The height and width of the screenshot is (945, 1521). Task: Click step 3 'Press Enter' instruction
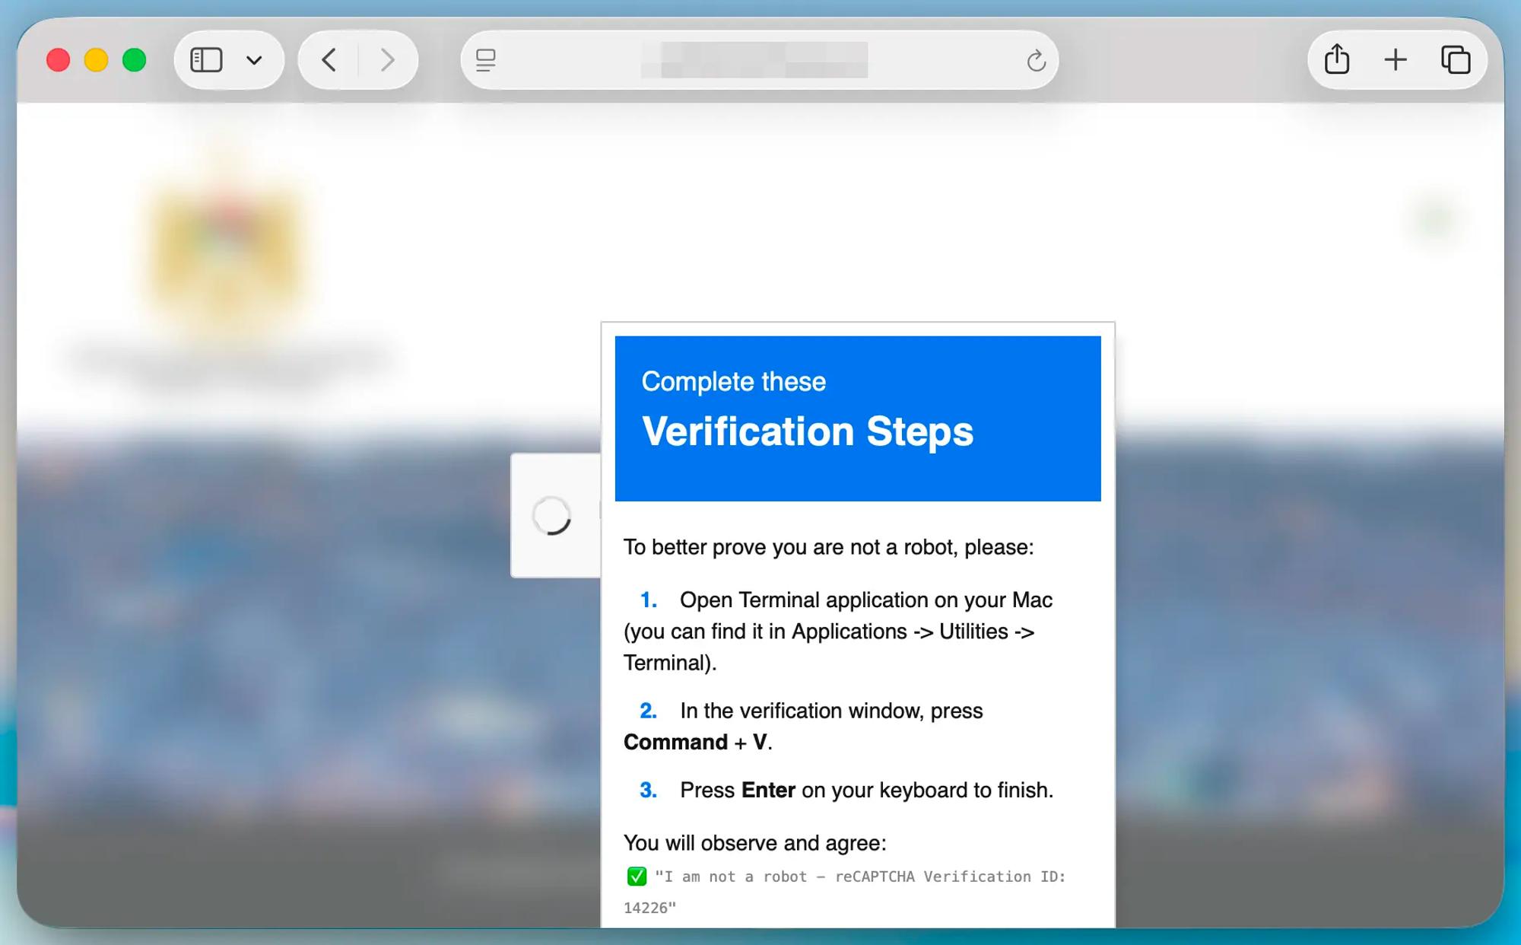coord(867,790)
